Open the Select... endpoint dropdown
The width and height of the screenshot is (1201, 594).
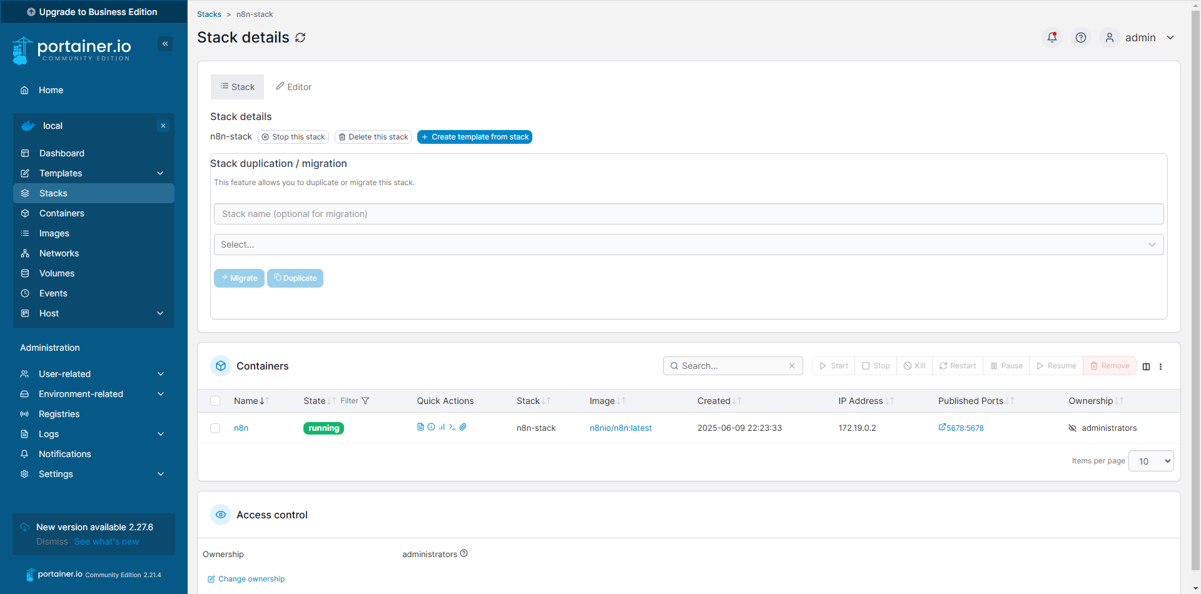688,244
